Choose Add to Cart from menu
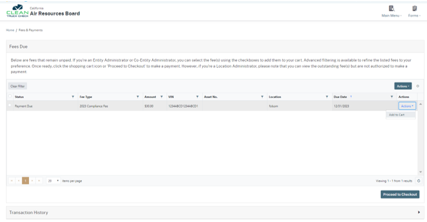Viewport: 427px width, 222px height. click(400, 115)
